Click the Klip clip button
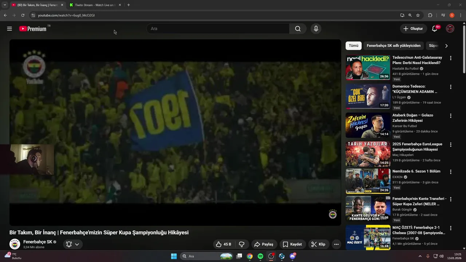Image resolution: width=466 pixels, height=262 pixels. click(319, 244)
